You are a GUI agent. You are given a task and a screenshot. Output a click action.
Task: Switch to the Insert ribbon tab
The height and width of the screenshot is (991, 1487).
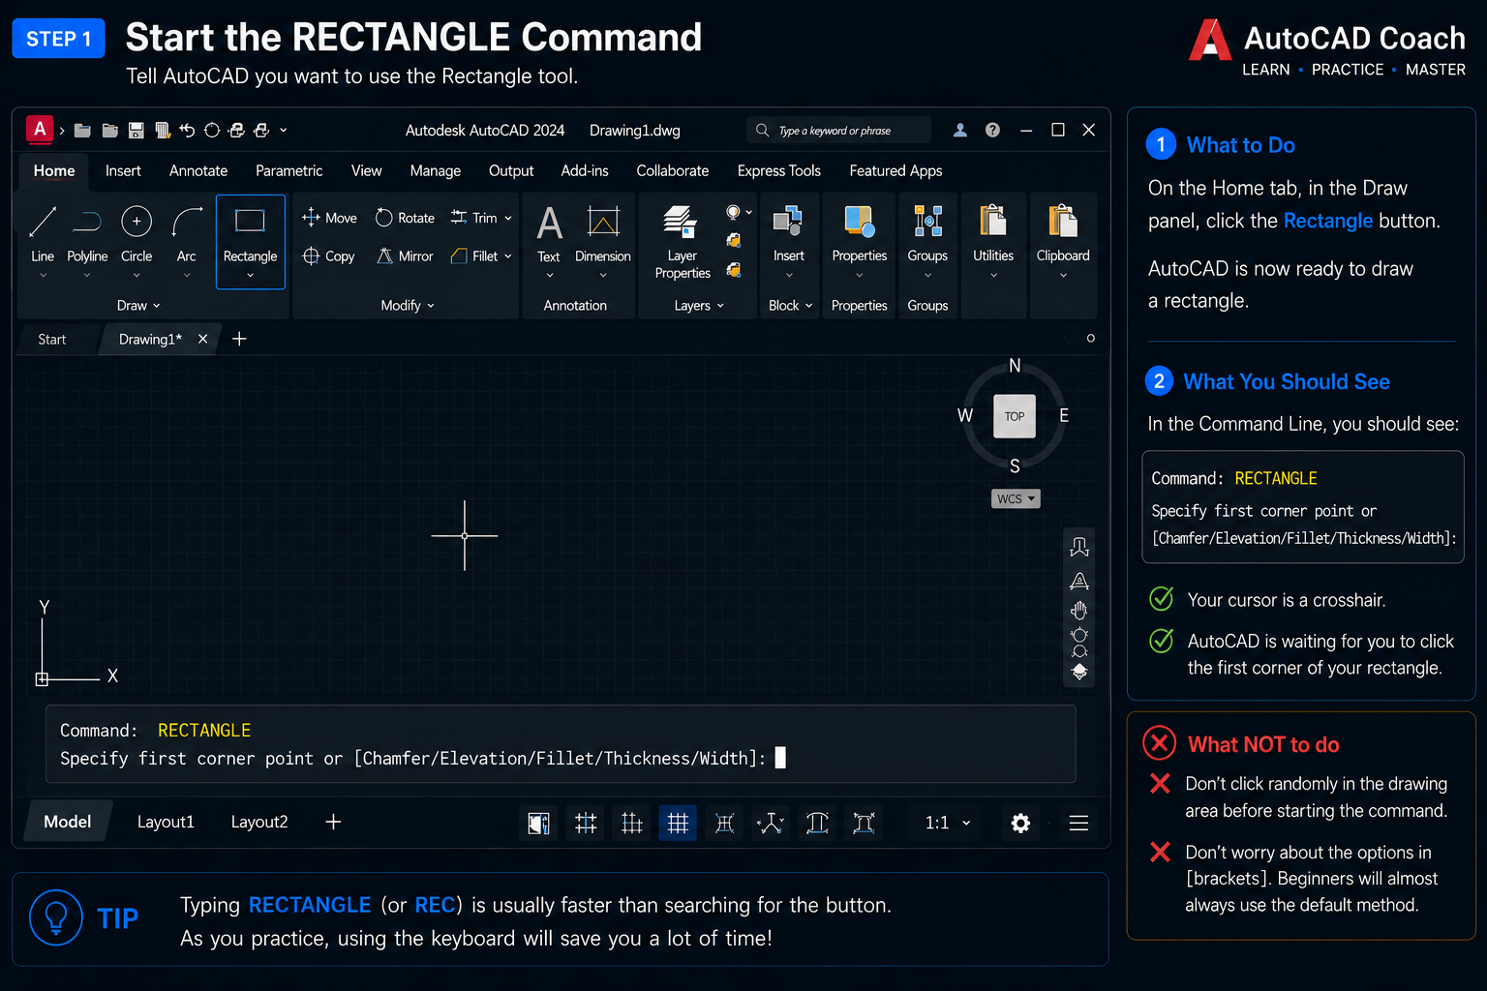[123, 170]
